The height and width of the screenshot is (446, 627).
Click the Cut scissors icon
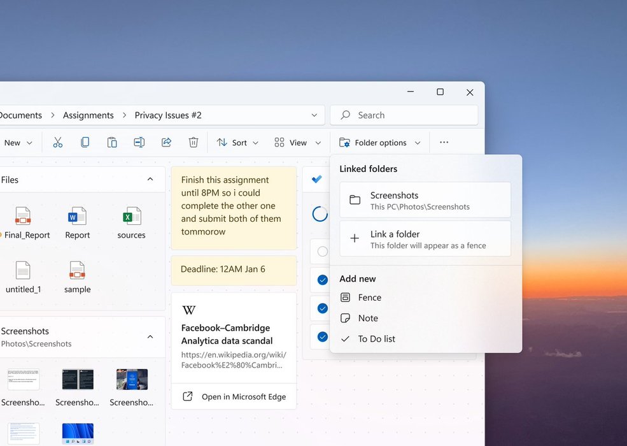(58, 143)
